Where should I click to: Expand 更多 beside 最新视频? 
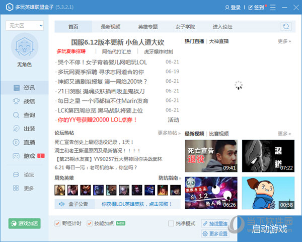click(x=284, y=134)
